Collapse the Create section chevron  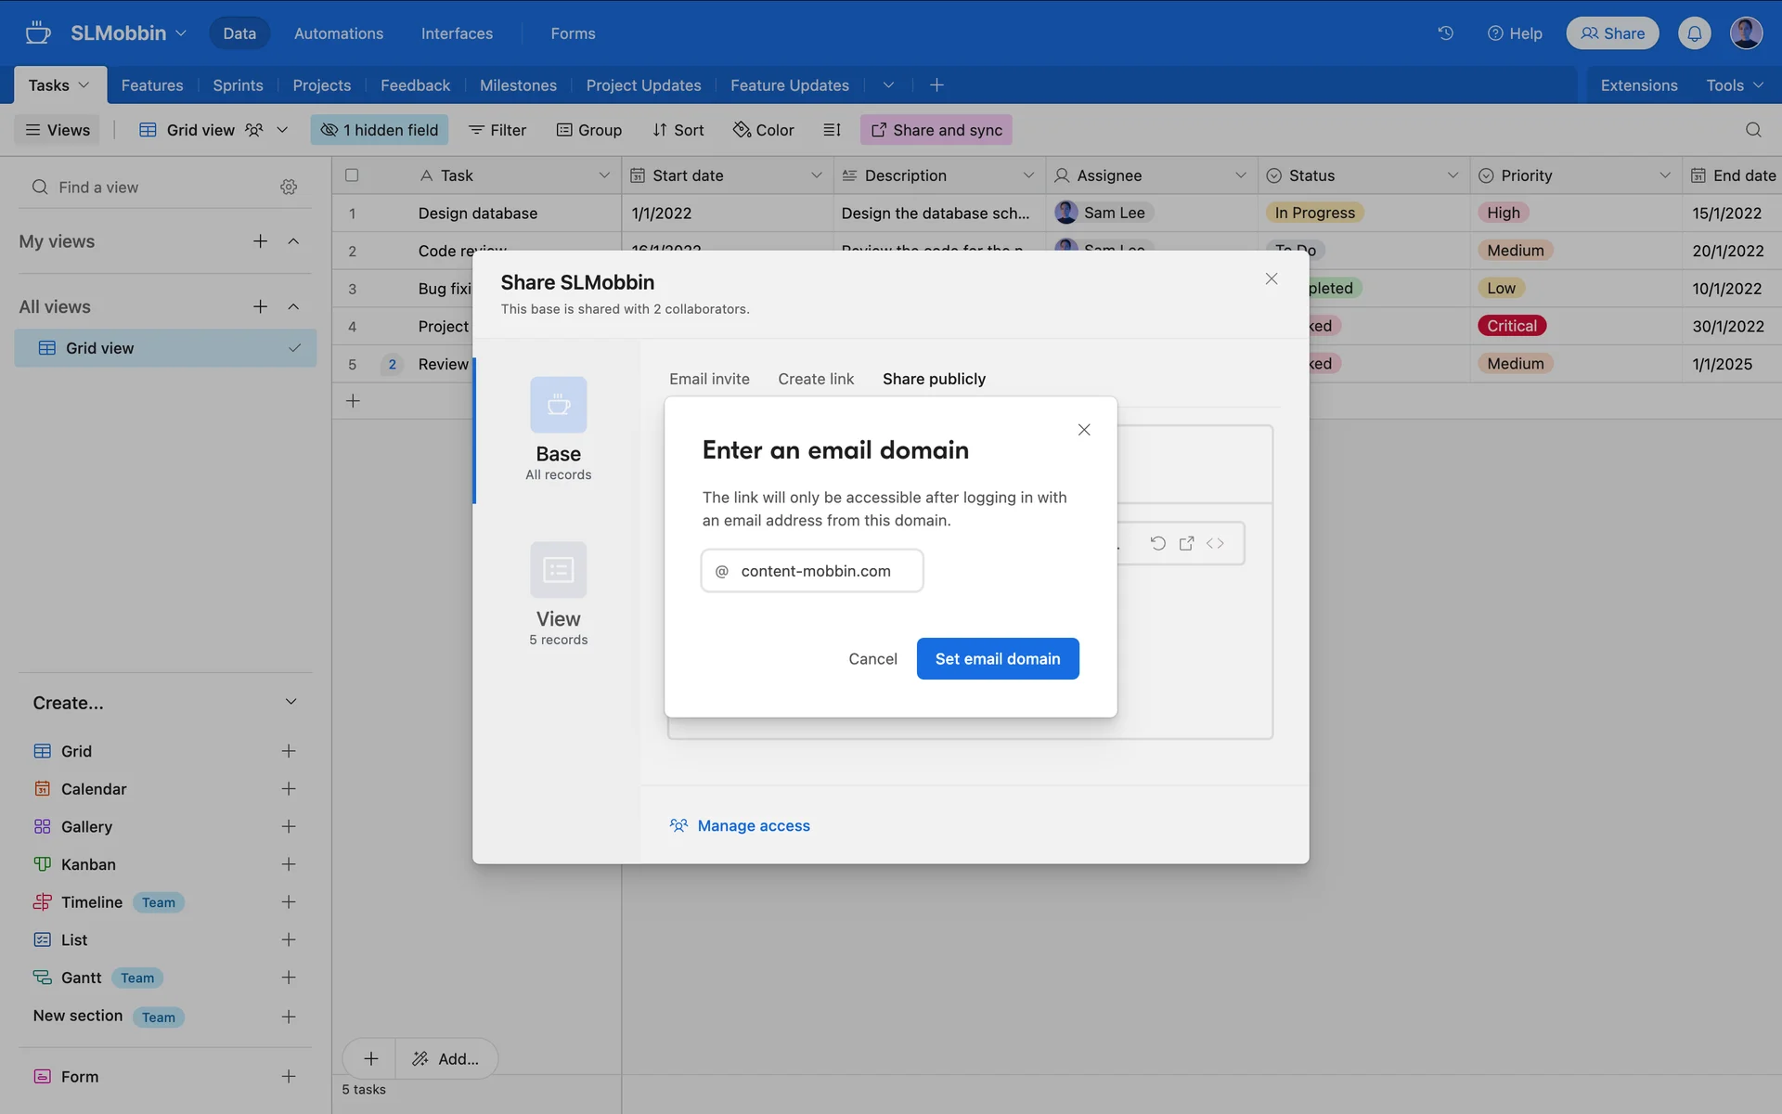point(291,702)
